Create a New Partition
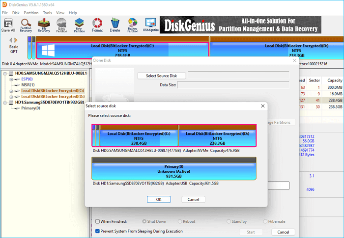Image resolution: width=344 pixels, height=238 pixels. (x=79, y=25)
